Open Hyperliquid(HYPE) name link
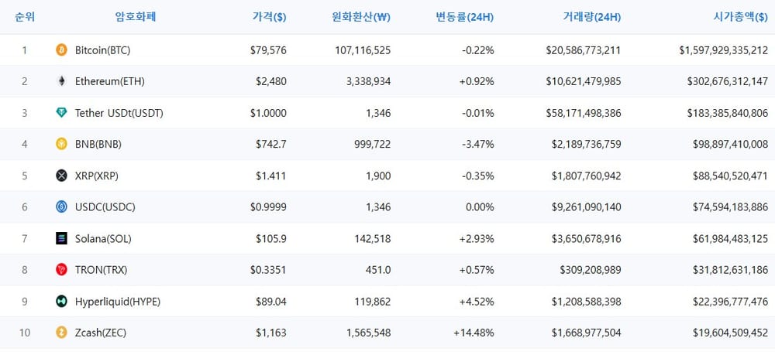The image size is (775, 355). [x=118, y=302]
